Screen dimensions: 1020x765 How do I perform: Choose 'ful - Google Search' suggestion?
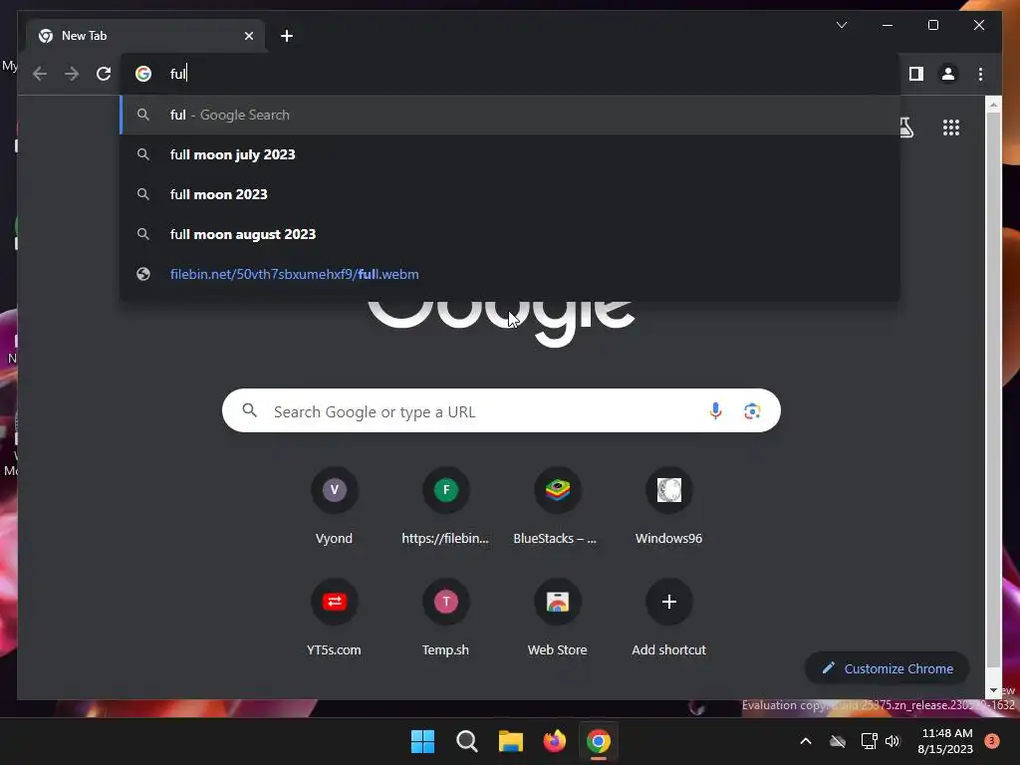coord(510,116)
